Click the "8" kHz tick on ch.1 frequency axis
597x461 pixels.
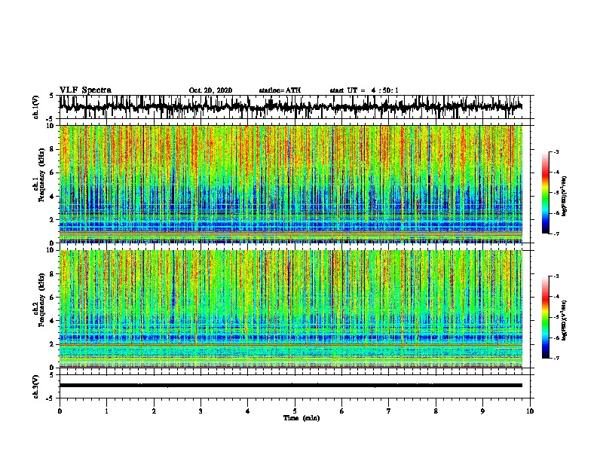[53, 149]
